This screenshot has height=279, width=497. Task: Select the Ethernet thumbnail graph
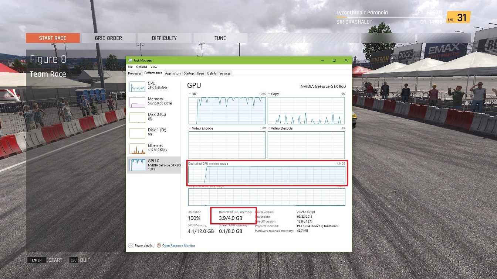pos(137,149)
